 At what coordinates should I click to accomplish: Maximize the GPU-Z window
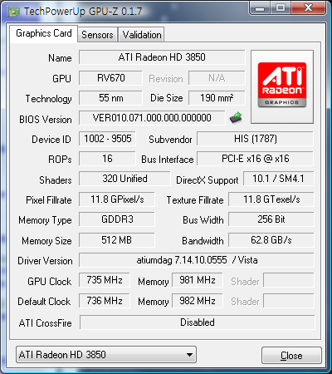[x=281, y=8]
